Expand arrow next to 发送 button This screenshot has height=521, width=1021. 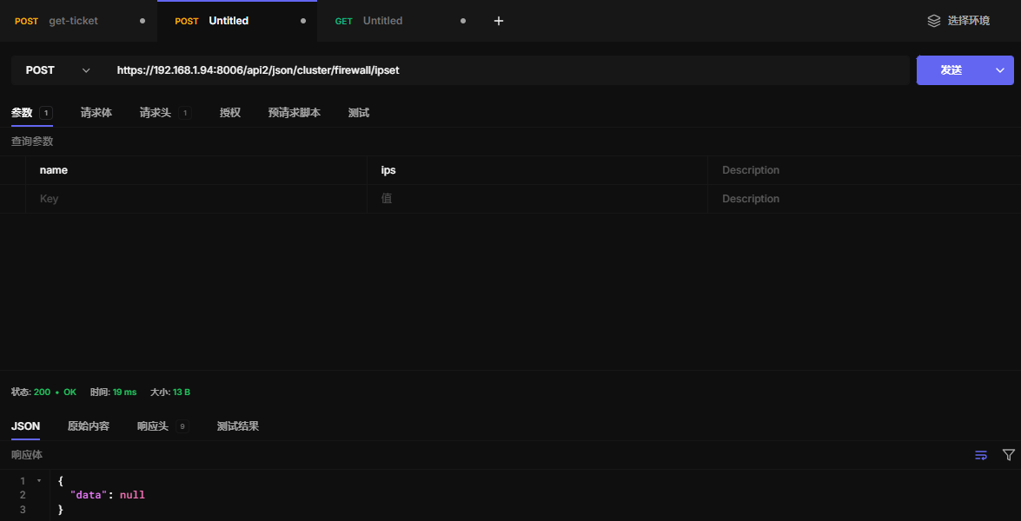click(x=1000, y=70)
